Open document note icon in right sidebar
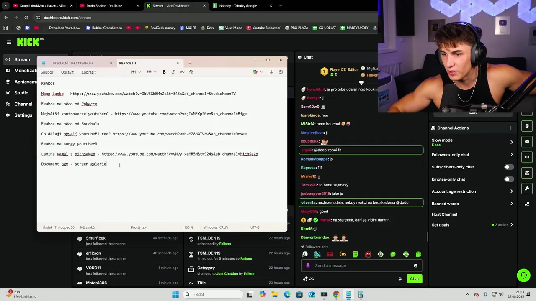 click(527, 126)
